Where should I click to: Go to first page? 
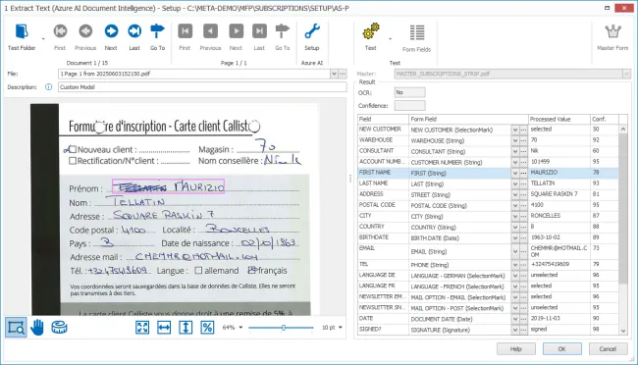185,36
